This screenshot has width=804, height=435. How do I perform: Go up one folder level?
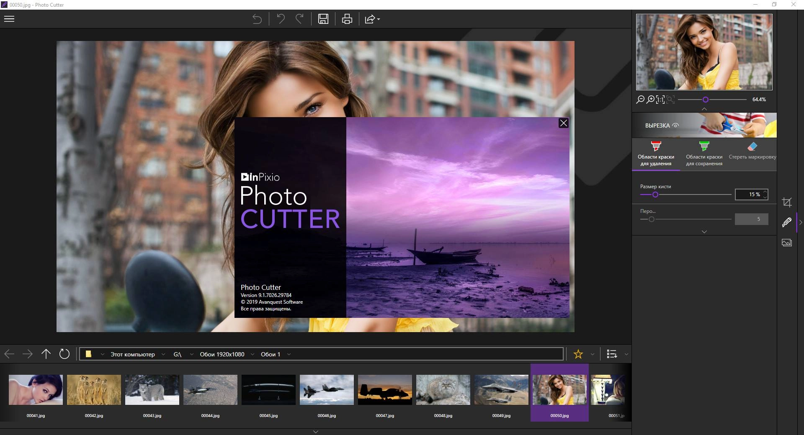46,354
